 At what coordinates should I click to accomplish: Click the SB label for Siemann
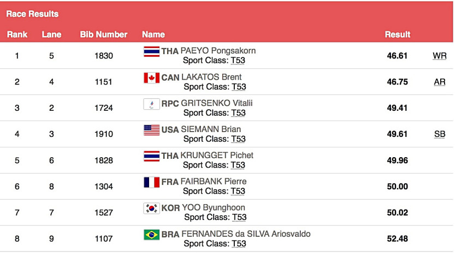click(439, 134)
